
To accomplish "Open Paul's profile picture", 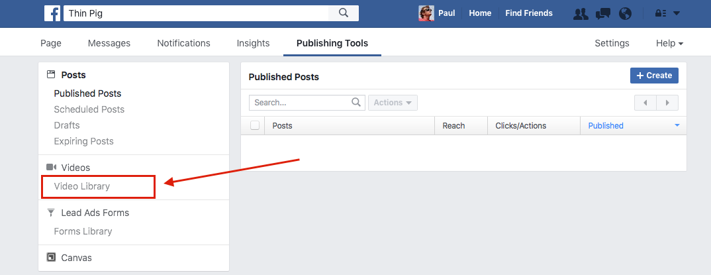I will pyautogui.click(x=426, y=13).
